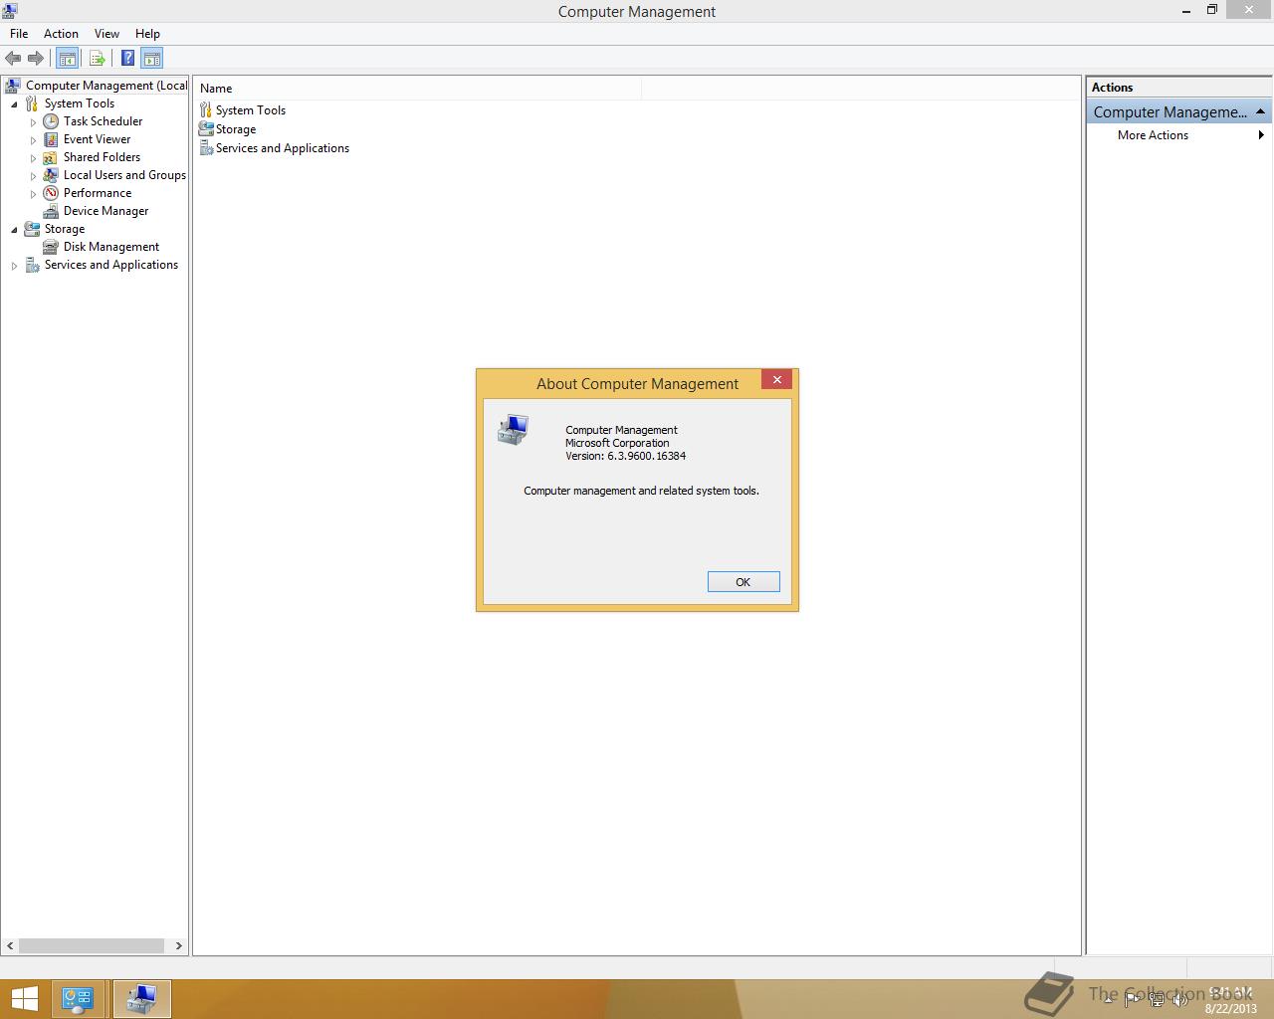The width and height of the screenshot is (1274, 1019).
Task: Select the Disk Management icon
Action: click(51, 247)
